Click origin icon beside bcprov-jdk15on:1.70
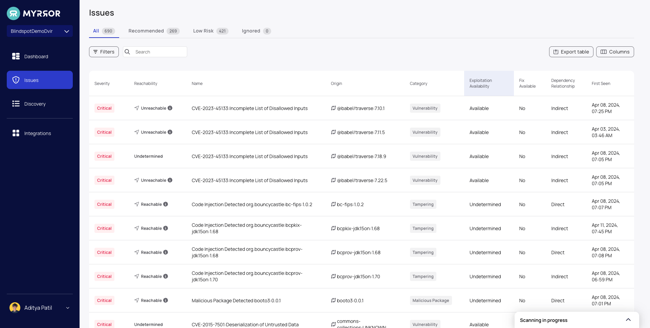The image size is (650, 328). click(x=333, y=276)
